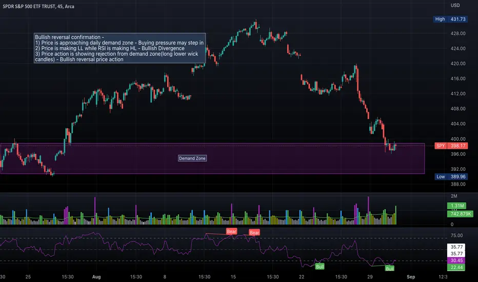This screenshot has width=478, height=282.
Task: Select the left Bear divergence marker on RSI
Action: [x=231, y=231]
